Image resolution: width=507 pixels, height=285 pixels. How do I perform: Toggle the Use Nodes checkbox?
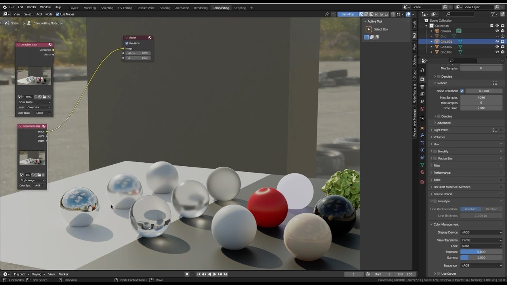[57, 14]
